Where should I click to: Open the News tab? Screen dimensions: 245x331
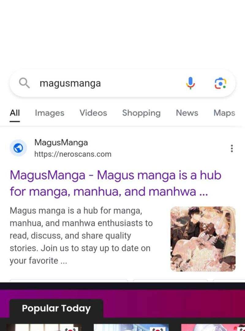[187, 113]
